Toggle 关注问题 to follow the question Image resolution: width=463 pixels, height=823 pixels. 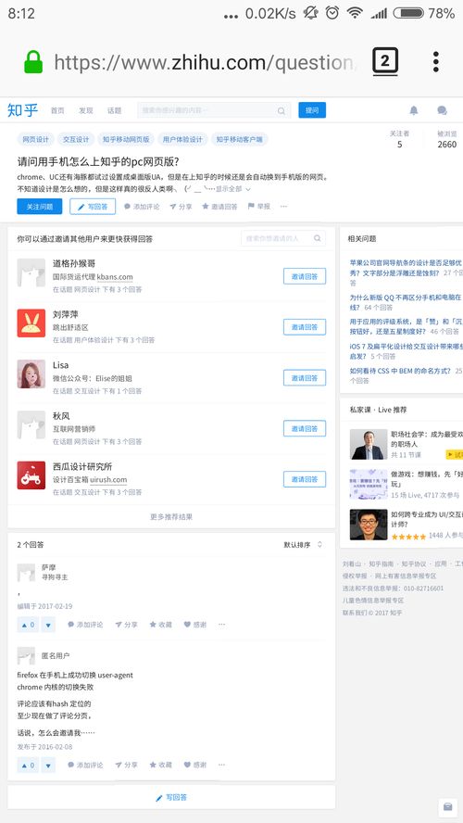click(39, 207)
